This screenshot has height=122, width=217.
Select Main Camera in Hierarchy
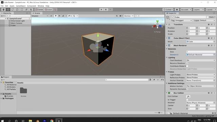tap(17, 23)
